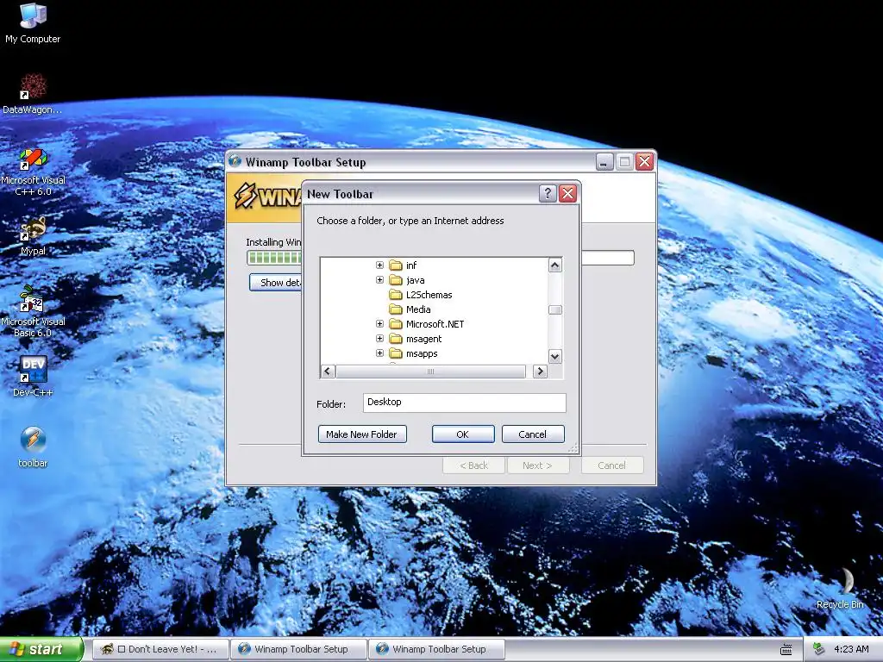Switch to Don't Leave Yet taskbar item
Image resolution: width=883 pixels, height=662 pixels.
click(160, 649)
